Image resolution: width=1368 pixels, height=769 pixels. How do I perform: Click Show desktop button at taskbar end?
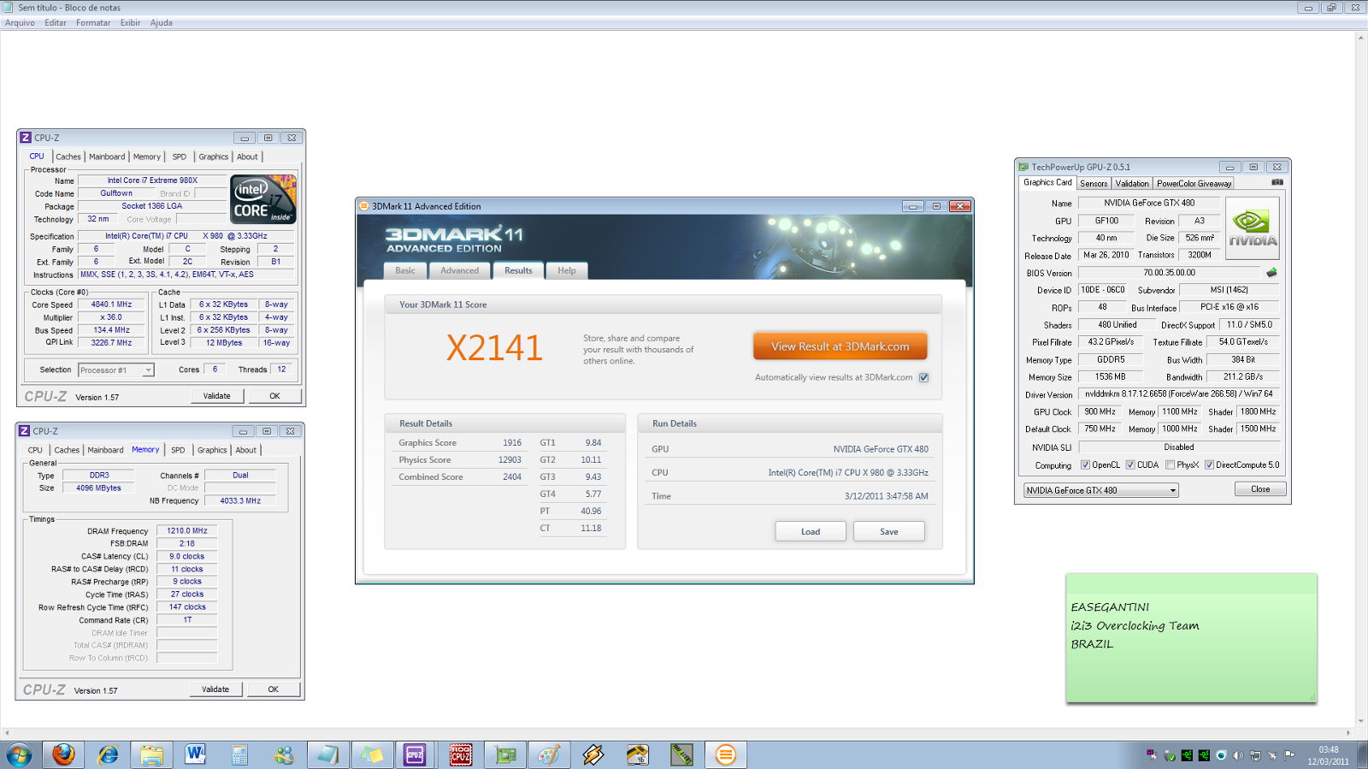pyautogui.click(x=1362, y=754)
